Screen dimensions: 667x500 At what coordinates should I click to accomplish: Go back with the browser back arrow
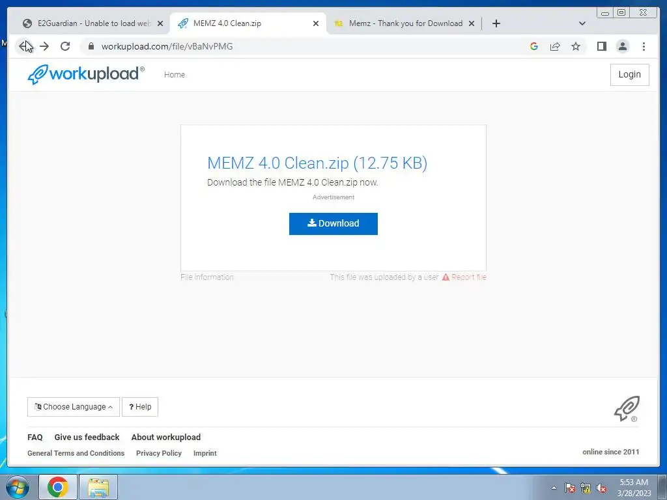tap(24, 46)
